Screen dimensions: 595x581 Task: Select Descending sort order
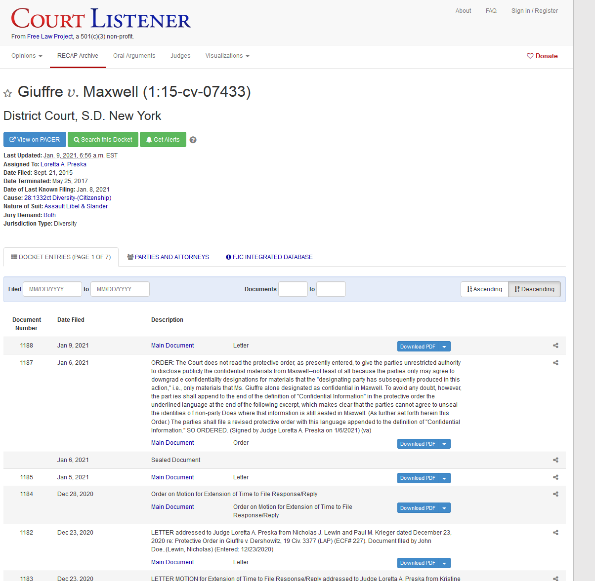click(534, 289)
